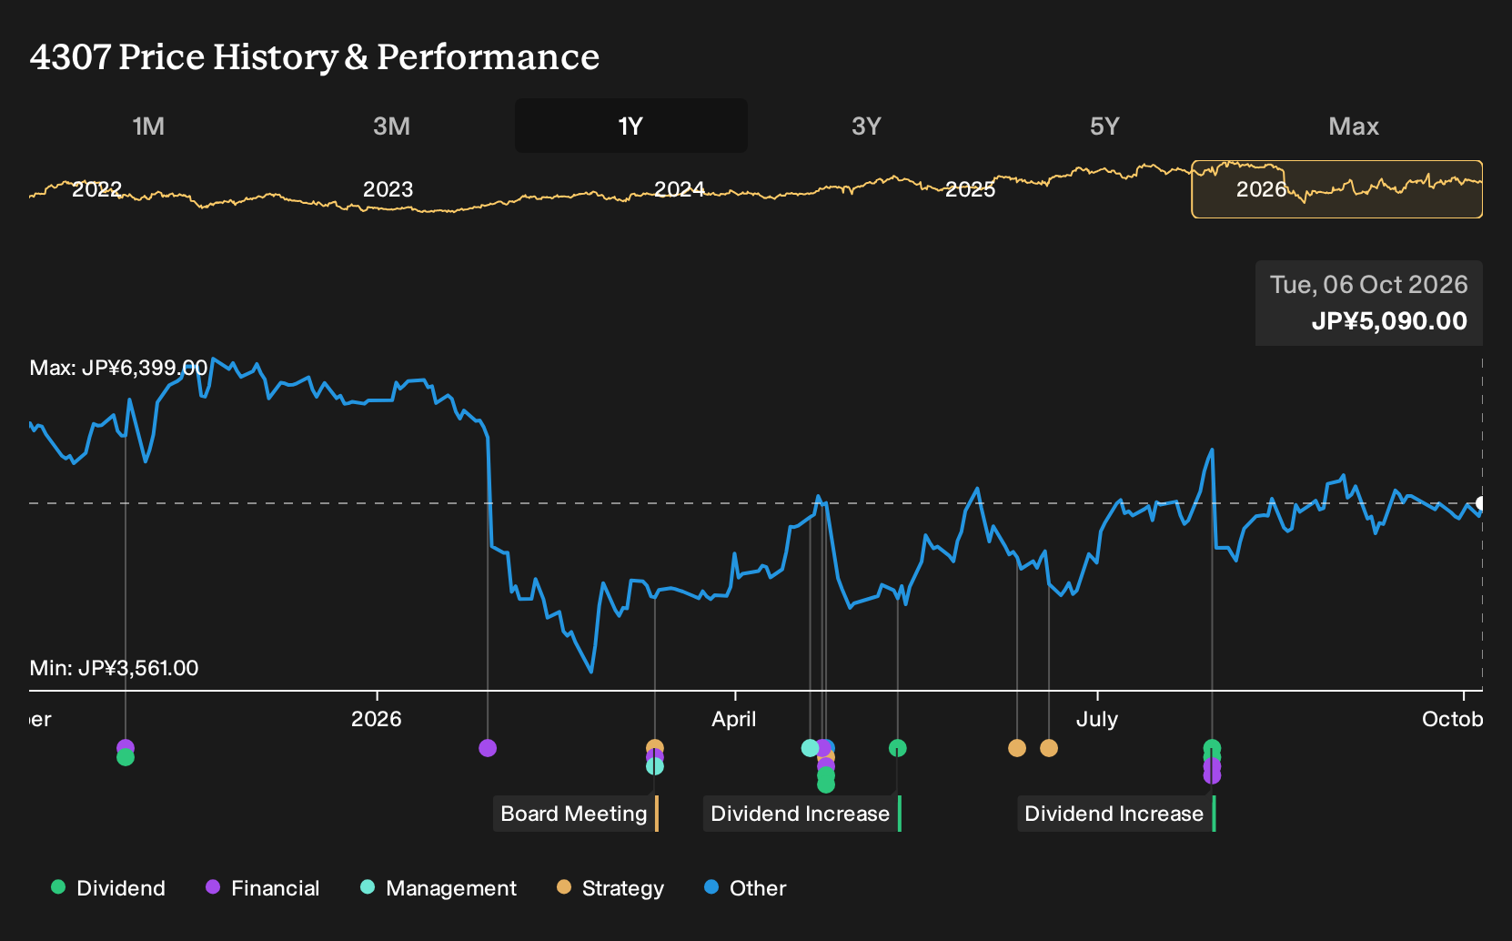
Task: Toggle the Dividend legend filter
Action: tap(108, 888)
